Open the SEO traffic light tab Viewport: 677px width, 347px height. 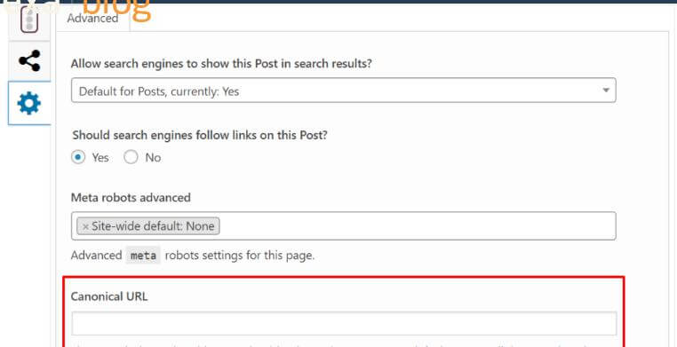coord(29,20)
